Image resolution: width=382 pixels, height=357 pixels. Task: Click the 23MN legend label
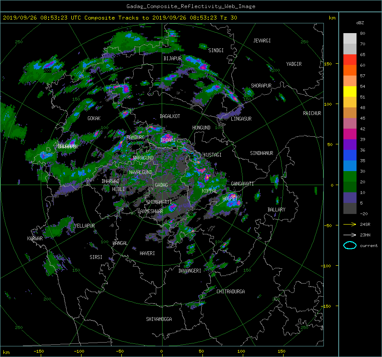point(365,235)
